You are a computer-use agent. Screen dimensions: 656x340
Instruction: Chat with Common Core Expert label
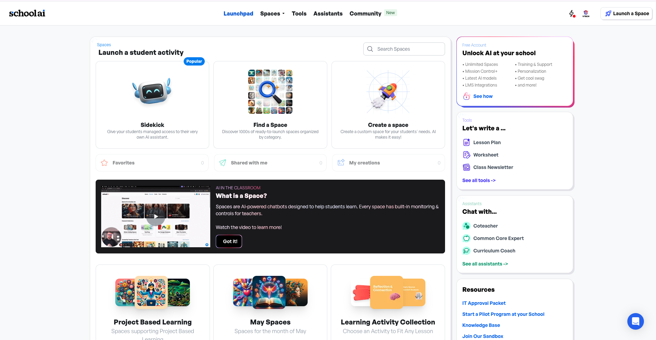499,238
